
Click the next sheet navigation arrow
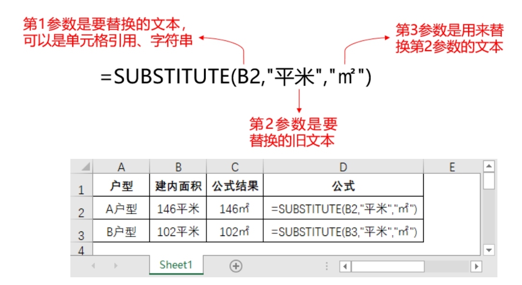[116, 266]
